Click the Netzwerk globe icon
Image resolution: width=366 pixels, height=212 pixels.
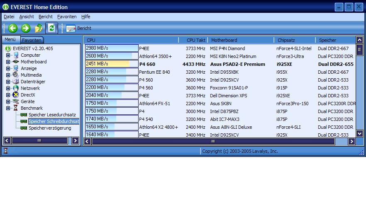[x=16, y=88]
